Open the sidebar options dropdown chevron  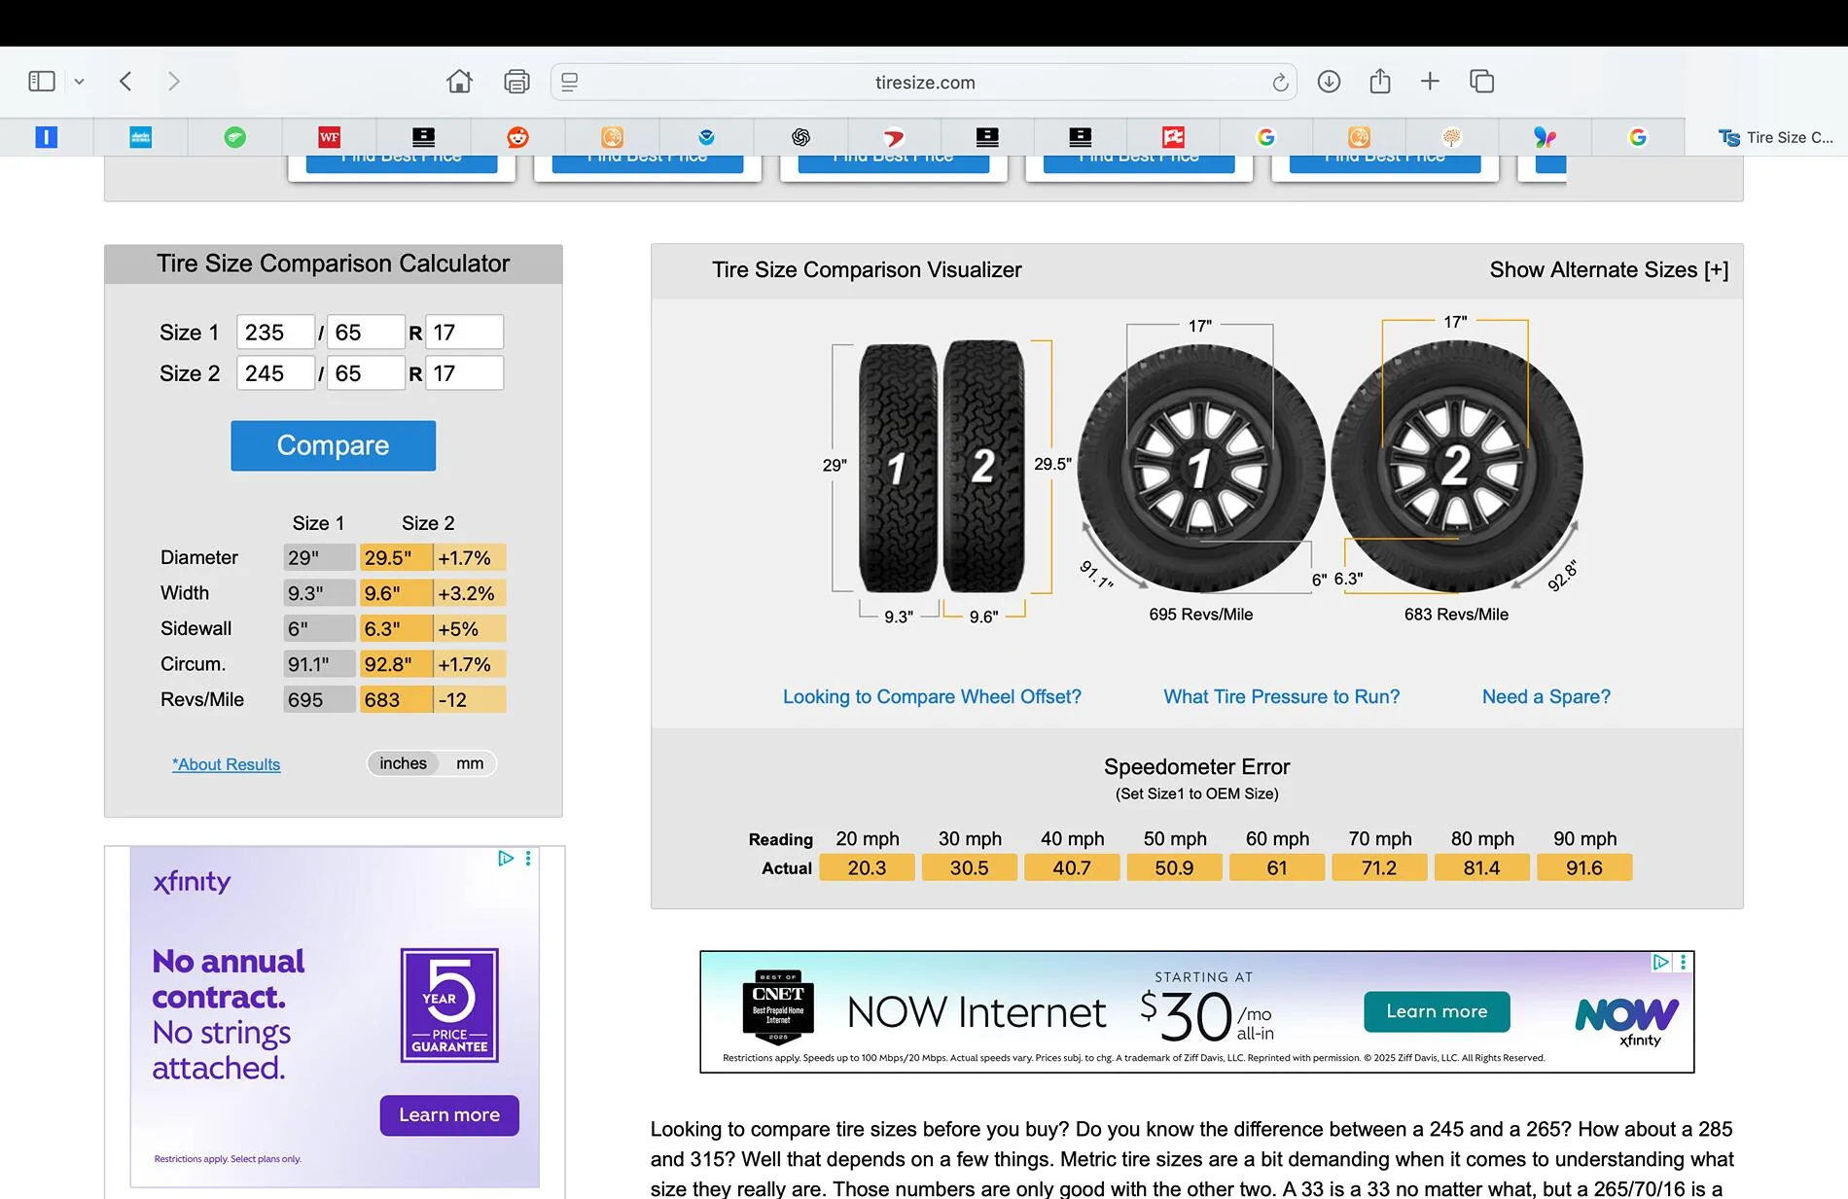[80, 82]
